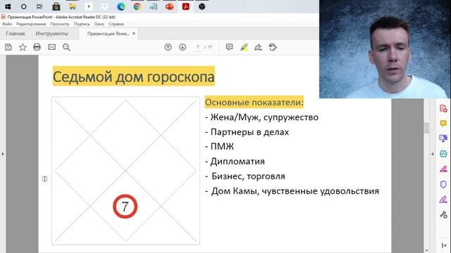This screenshot has height=253, width=451.
Task: Open the Protect shield tool in right sidebar
Action: click(x=443, y=184)
